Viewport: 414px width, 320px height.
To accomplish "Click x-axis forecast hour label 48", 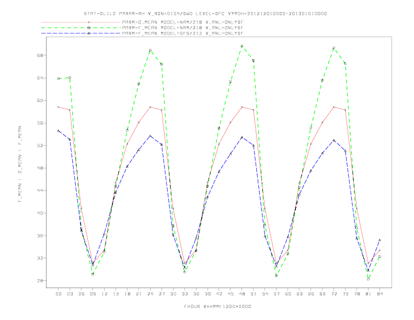I will [242, 294].
